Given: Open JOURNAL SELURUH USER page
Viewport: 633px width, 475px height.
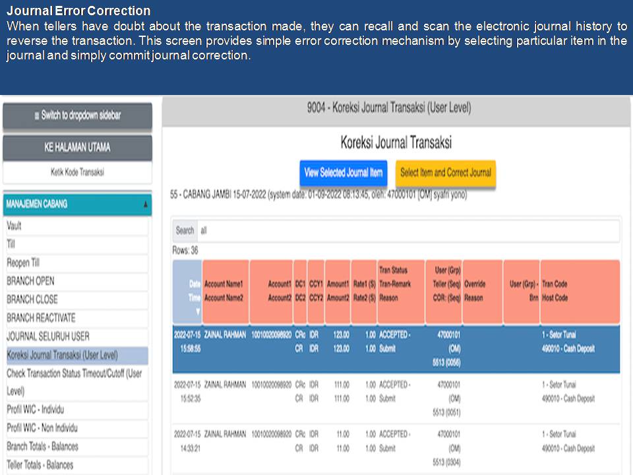Looking at the screenshot, I should (77, 336).
